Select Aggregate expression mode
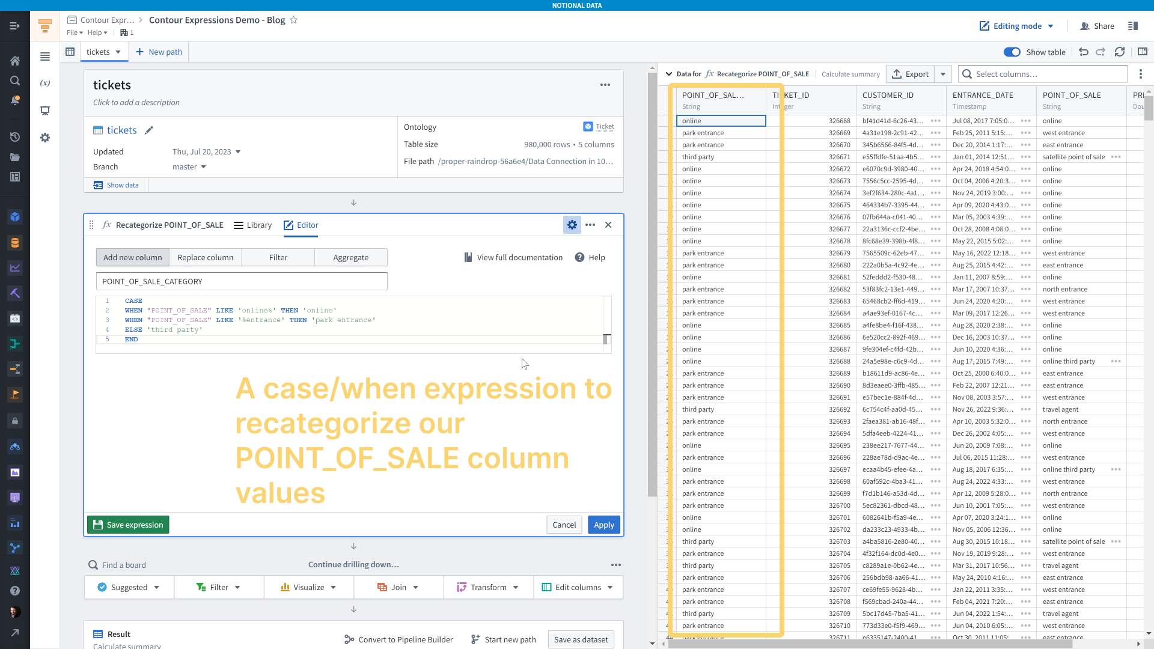Viewport: 1154px width, 649px height. (351, 257)
